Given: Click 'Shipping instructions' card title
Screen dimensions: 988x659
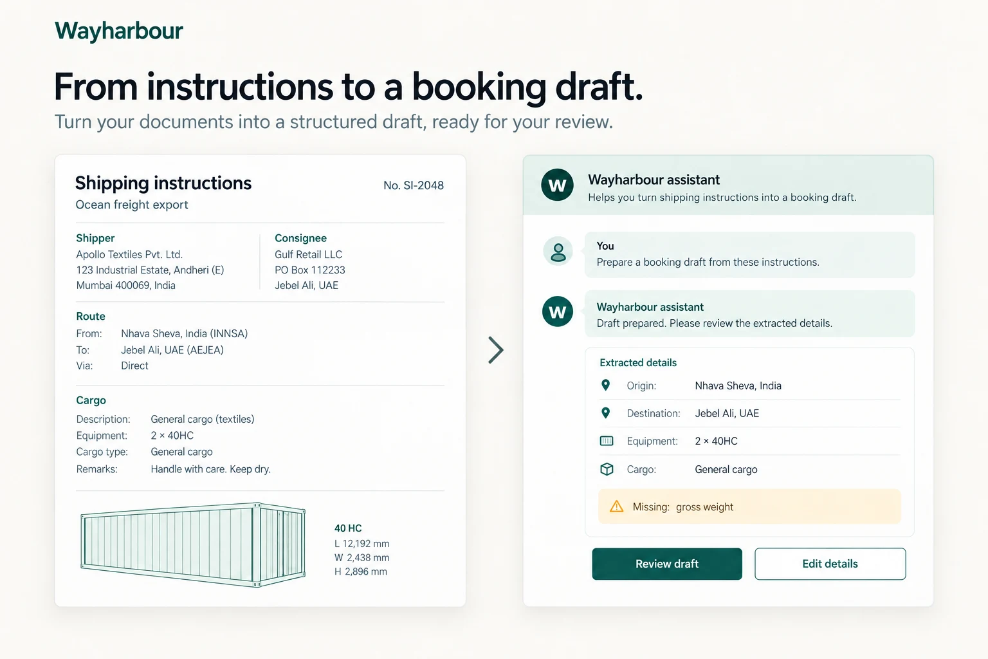Looking at the screenshot, I should pyautogui.click(x=163, y=183).
